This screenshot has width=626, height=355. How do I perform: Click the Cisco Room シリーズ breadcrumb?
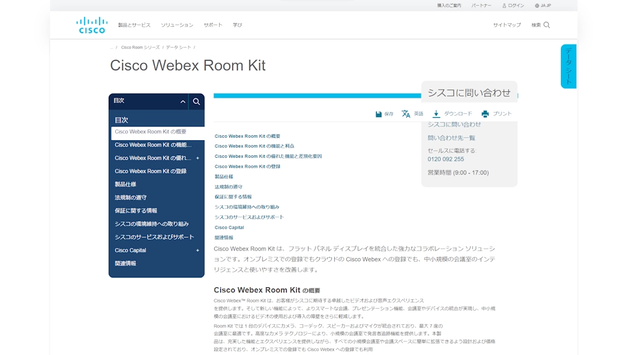(x=140, y=48)
